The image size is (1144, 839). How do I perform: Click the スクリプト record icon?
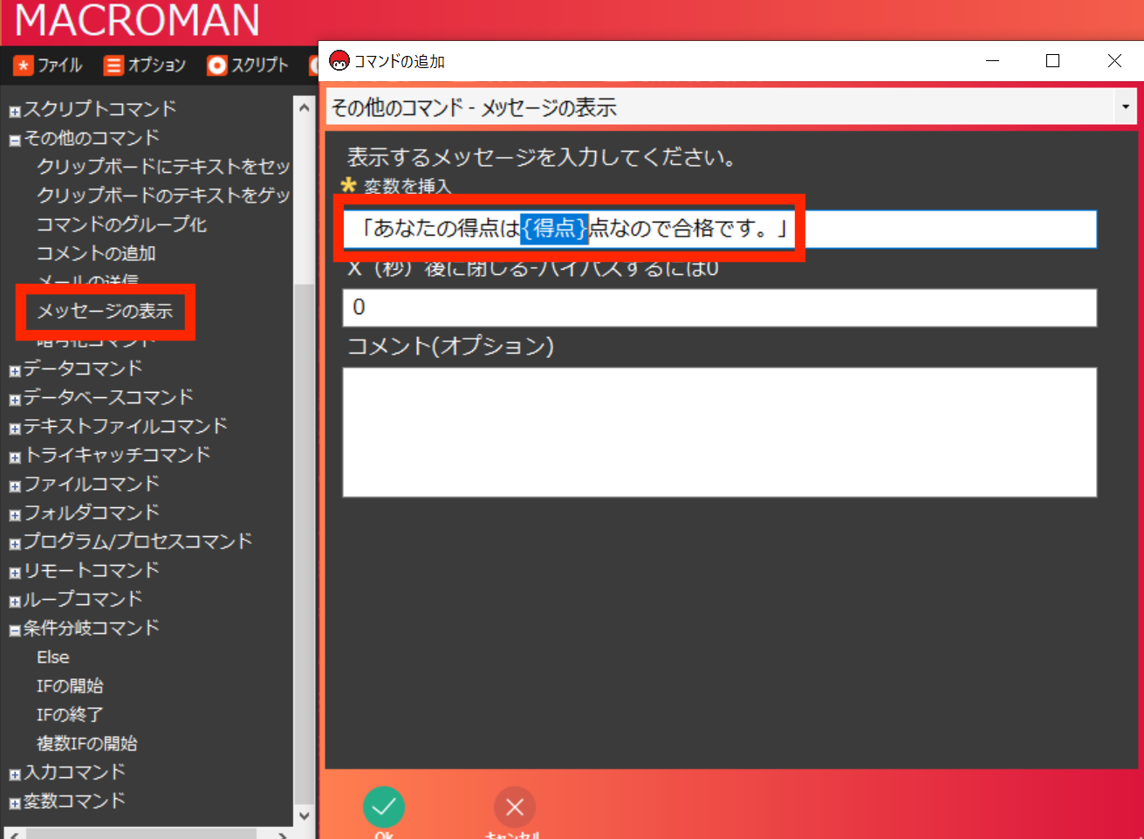pyautogui.click(x=216, y=65)
